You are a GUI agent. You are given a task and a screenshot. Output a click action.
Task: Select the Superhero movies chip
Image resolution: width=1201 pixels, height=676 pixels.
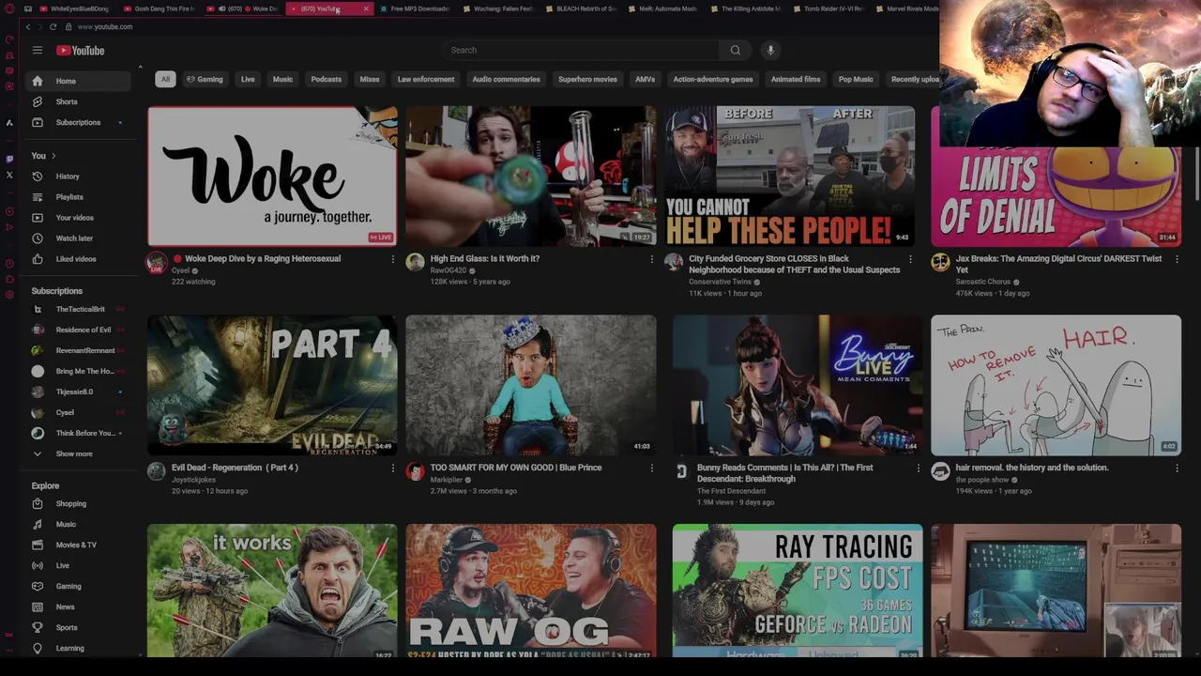tap(587, 79)
